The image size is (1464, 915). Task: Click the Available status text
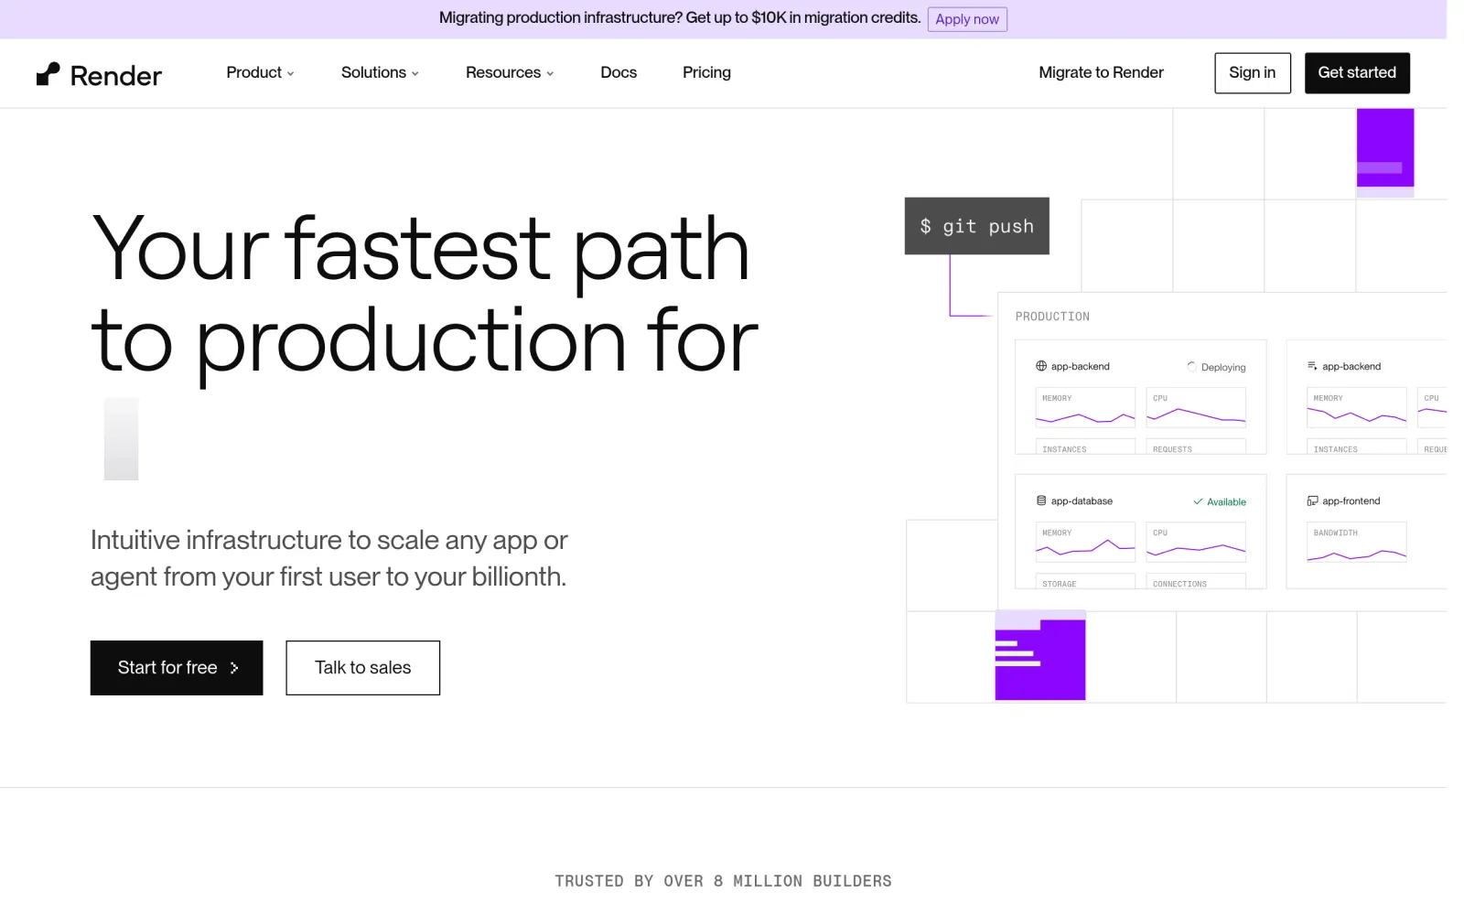[1226, 501]
